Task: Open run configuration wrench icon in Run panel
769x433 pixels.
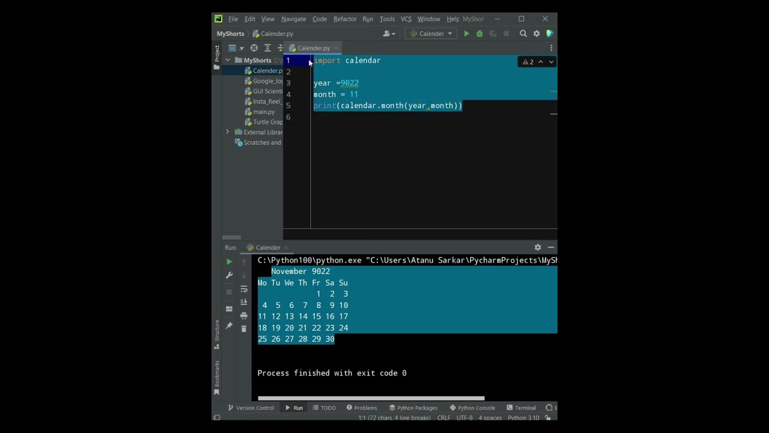Action: [x=229, y=275]
